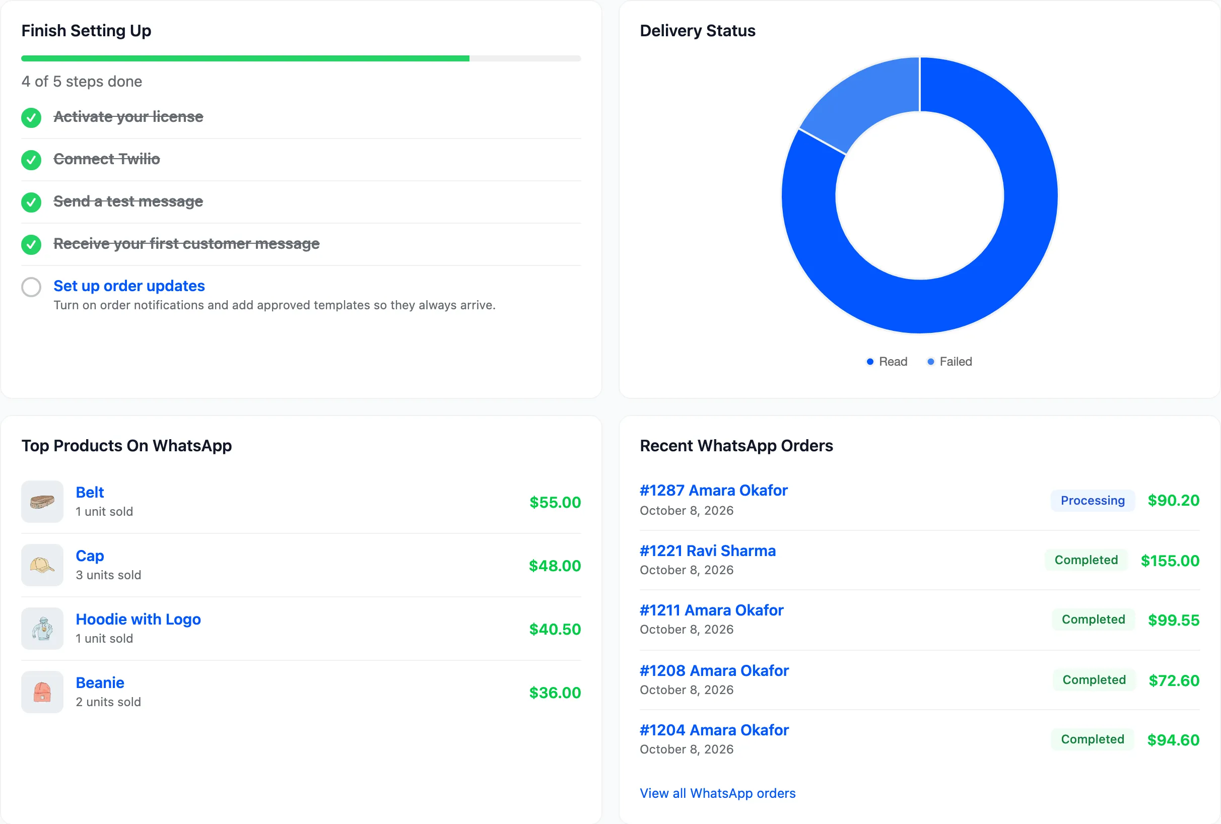This screenshot has width=1221, height=824.
Task: Open order #1208 Amara Okafor
Action: tap(714, 670)
